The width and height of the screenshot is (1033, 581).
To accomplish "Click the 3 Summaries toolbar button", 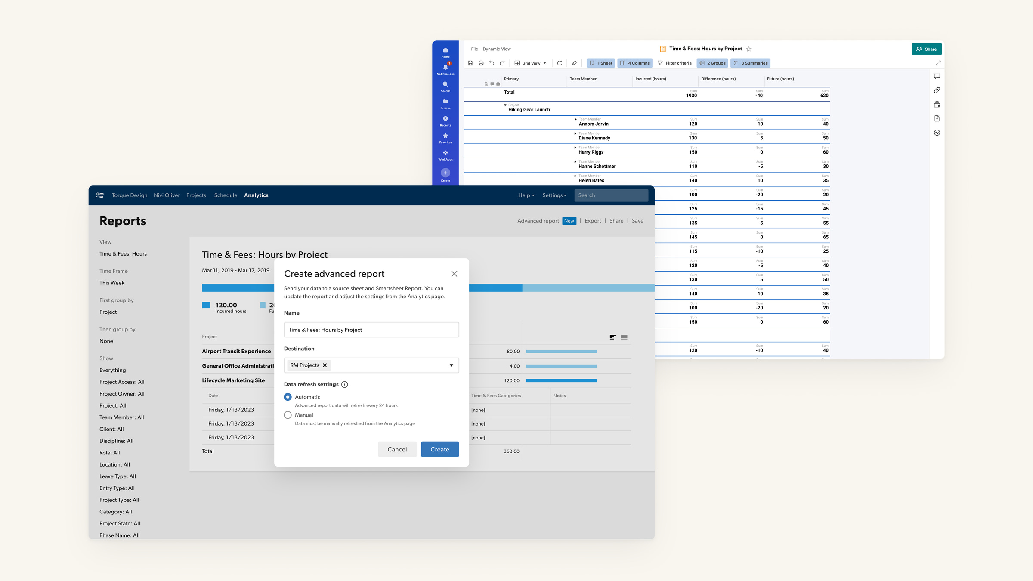I will [x=750, y=63].
